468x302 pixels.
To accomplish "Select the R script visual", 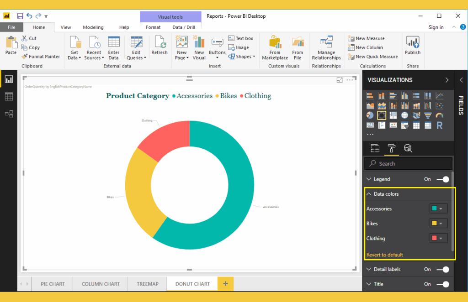I will [x=440, y=125].
